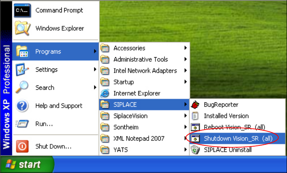
Task: Click the Help and Support question mark icon
Action: click(x=22, y=106)
